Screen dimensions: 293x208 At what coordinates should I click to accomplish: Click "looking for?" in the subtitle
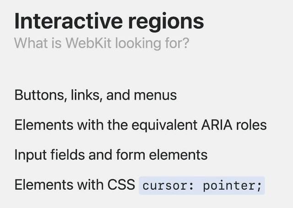point(152,43)
